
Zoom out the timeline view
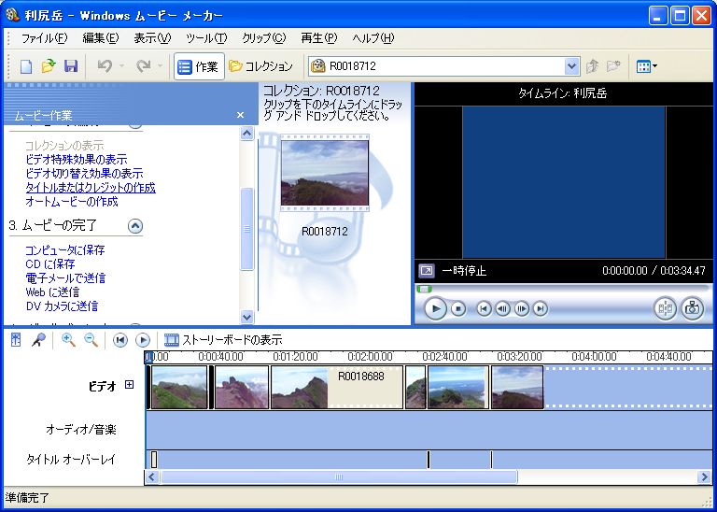(x=91, y=340)
